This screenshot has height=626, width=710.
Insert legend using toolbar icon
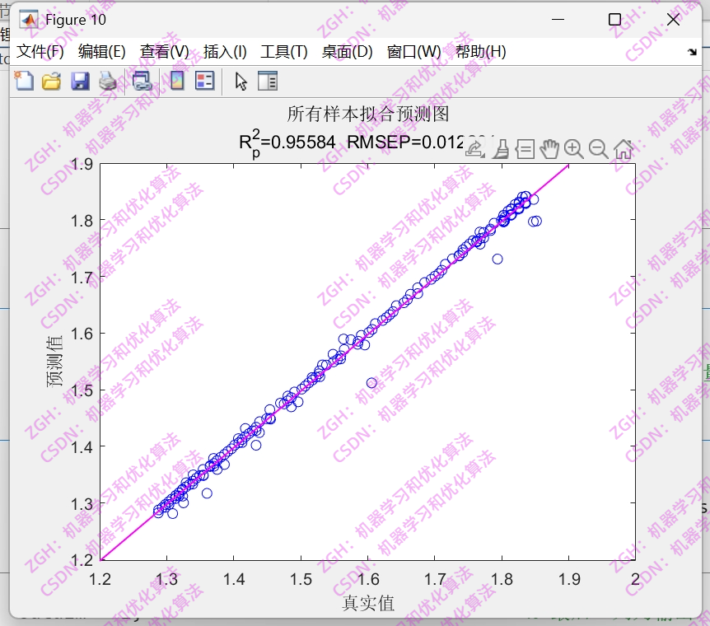tap(204, 81)
